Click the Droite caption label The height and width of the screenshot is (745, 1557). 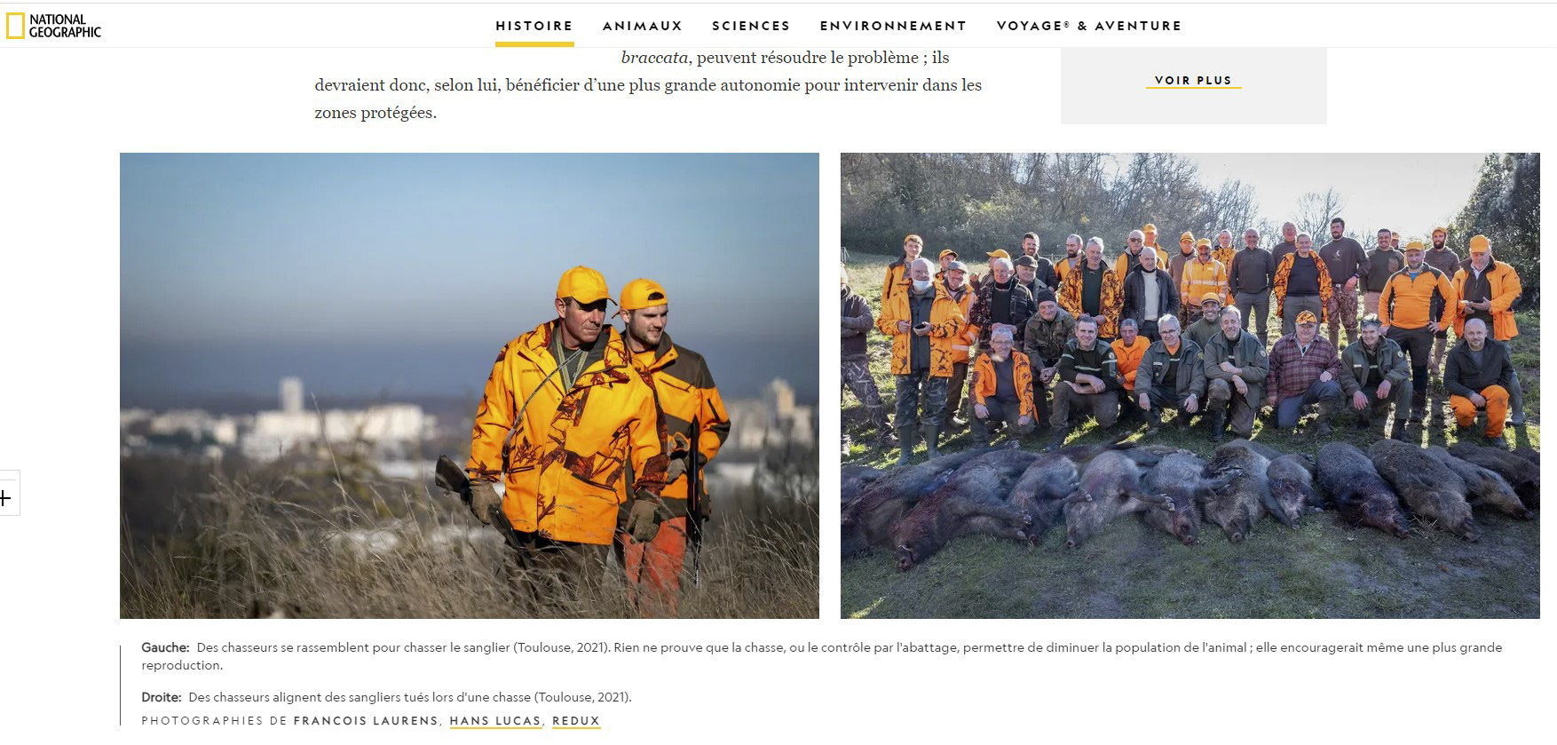162,698
